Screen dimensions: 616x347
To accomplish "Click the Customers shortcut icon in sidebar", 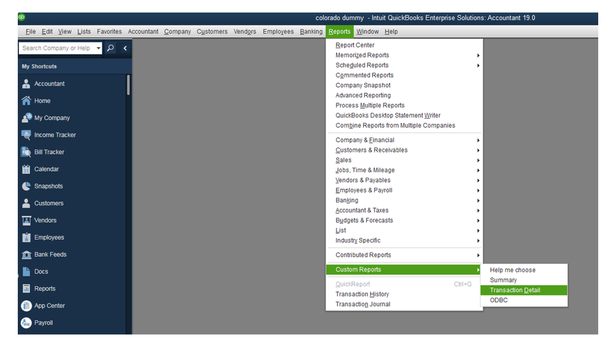I will tap(27, 203).
